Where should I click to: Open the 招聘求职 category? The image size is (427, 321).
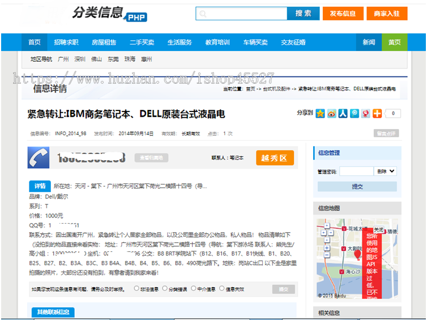tap(66, 42)
